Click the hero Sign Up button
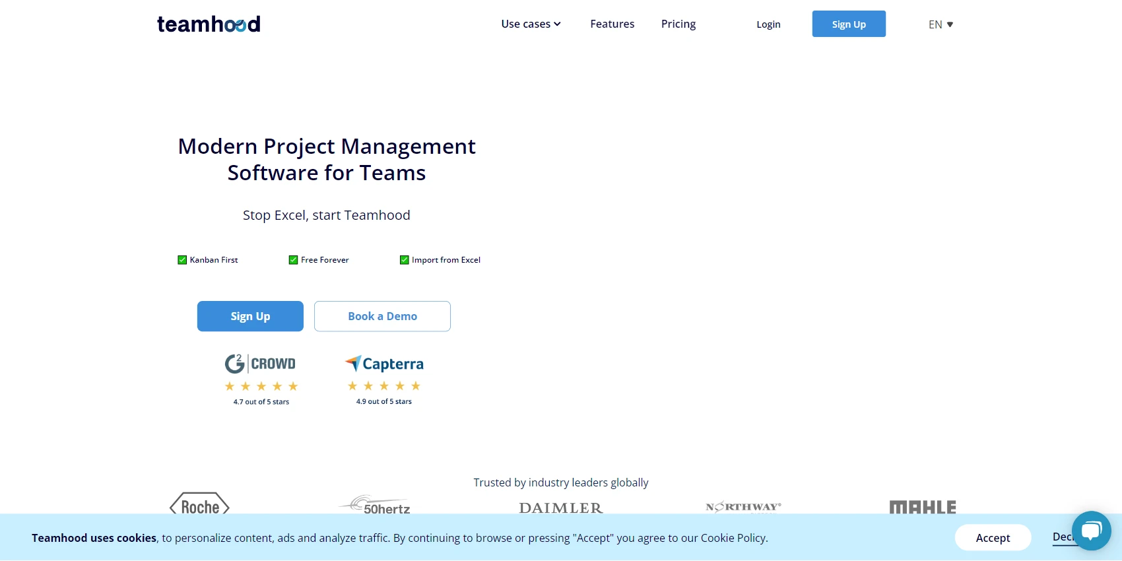Viewport: 1122px width, 561px height. pos(250,316)
